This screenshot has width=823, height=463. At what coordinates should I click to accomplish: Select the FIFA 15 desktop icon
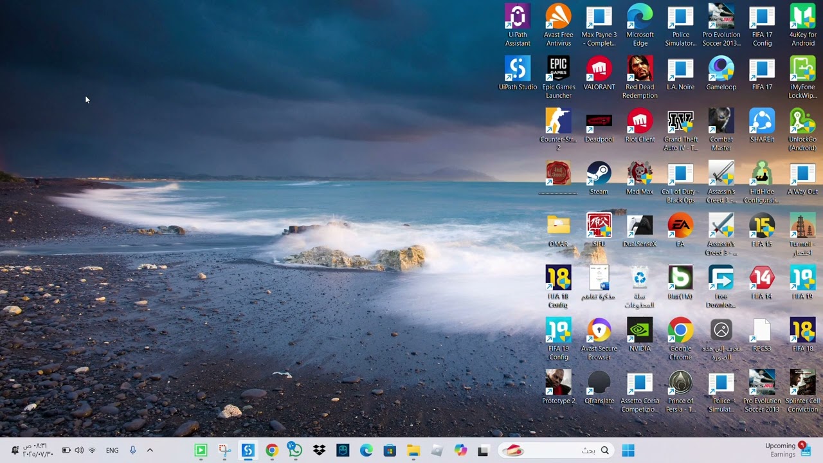click(762, 231)
